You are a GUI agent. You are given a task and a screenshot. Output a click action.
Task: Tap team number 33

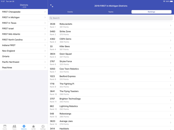(51, 46)
